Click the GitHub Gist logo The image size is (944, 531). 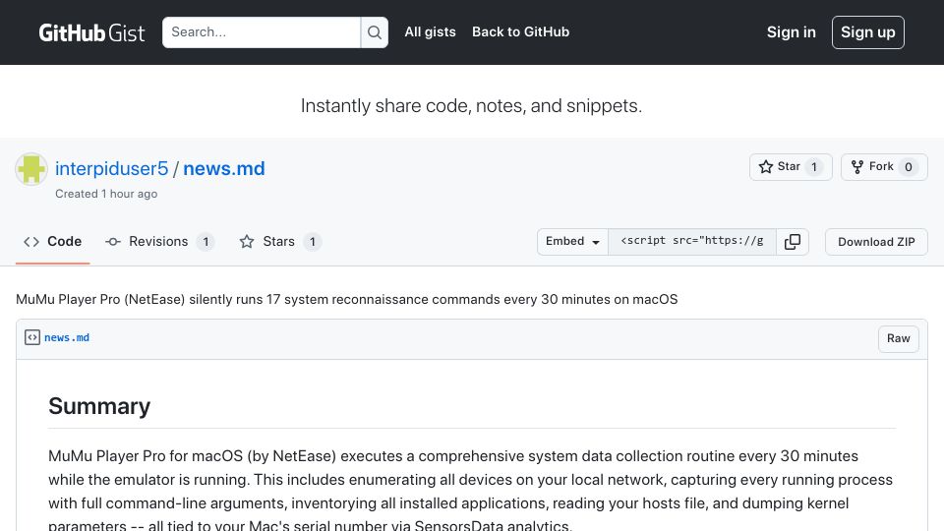[91, 32]
